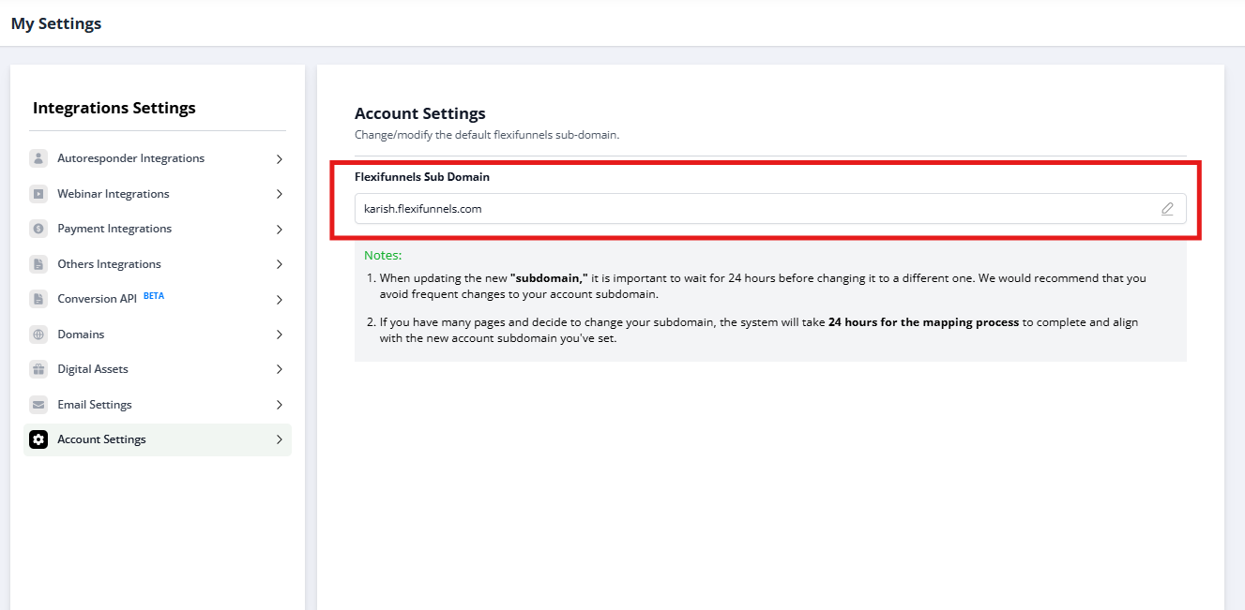This screenshot has height=610, width=1245.
Task: Click the Integrations Settings heading
Action: [x=114, y=108]
